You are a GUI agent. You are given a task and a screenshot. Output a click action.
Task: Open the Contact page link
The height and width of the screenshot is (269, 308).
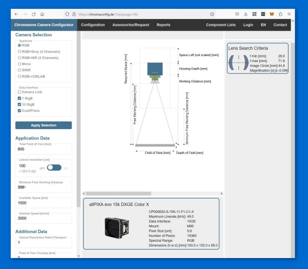(x=280, y=25)
